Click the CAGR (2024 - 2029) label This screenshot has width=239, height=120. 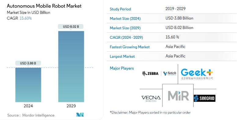(126, 37)
